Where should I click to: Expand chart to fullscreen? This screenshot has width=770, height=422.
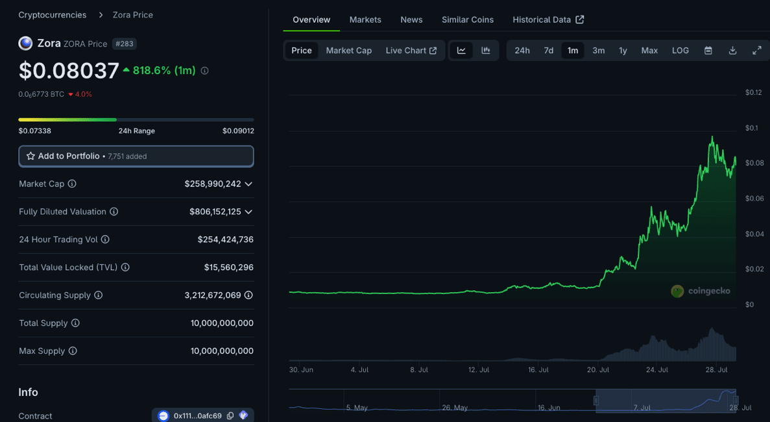[x=756, y=51]
